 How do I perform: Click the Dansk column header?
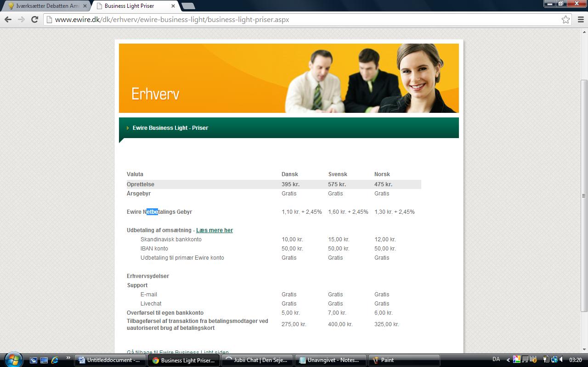[290, 174]
